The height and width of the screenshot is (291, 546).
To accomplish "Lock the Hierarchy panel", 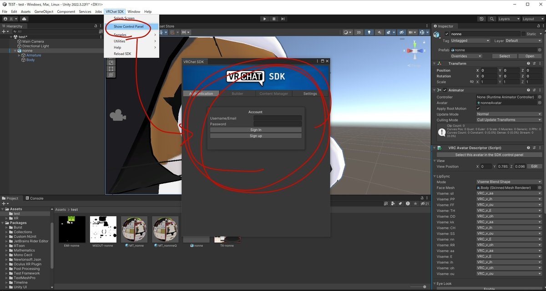I will pyautogui.click(x=95, y=26).
